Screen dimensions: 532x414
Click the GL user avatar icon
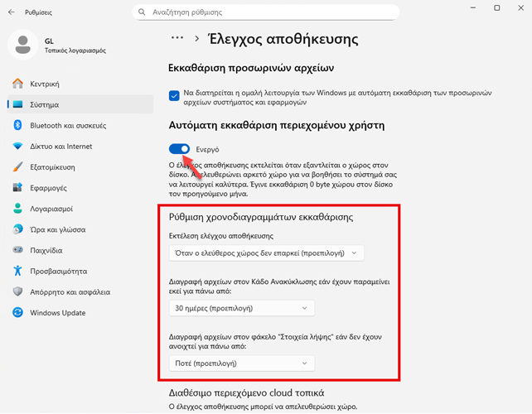pyautogui.click(x=23, y=45)
